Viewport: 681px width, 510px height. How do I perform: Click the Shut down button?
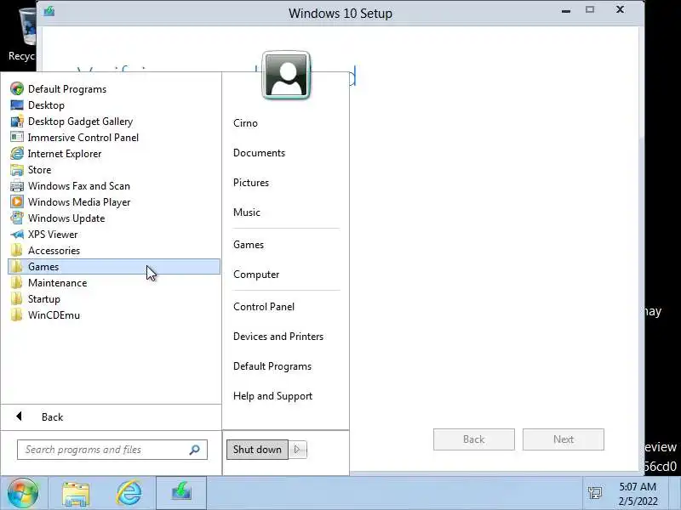point(257,450)
